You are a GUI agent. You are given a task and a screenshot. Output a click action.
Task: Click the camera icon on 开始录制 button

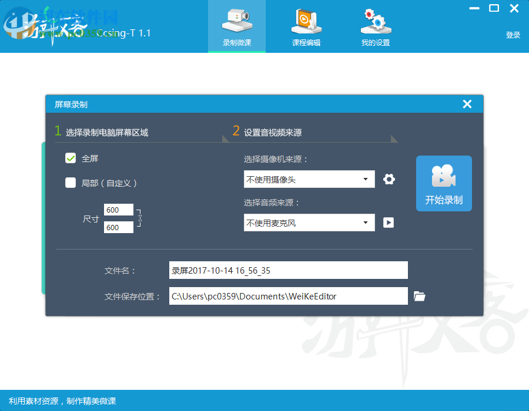coord(444,176)
